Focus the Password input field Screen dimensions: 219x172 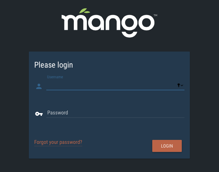pyautogui.click(x=115, y=113)
